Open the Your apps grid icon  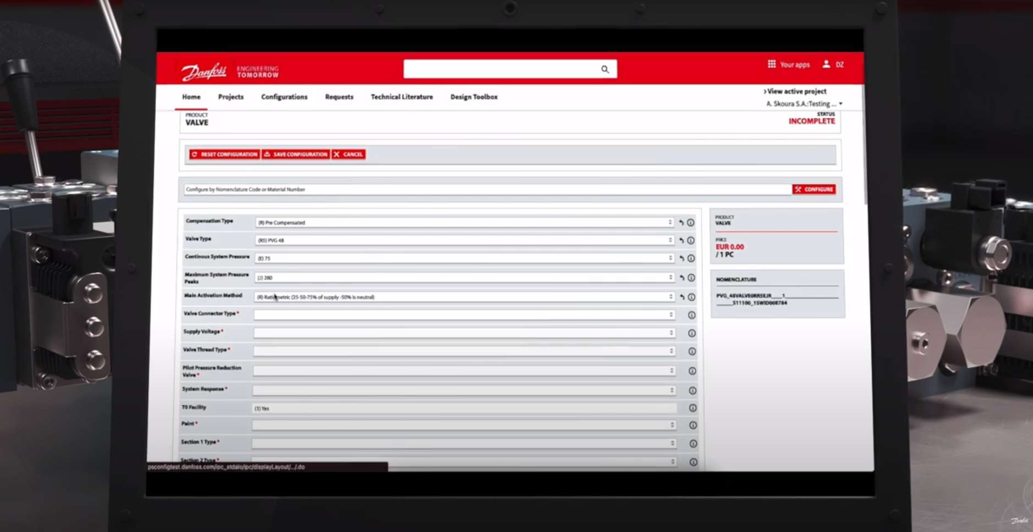pos(772,64)
